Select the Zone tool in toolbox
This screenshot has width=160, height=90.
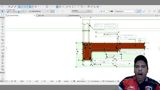2,66
